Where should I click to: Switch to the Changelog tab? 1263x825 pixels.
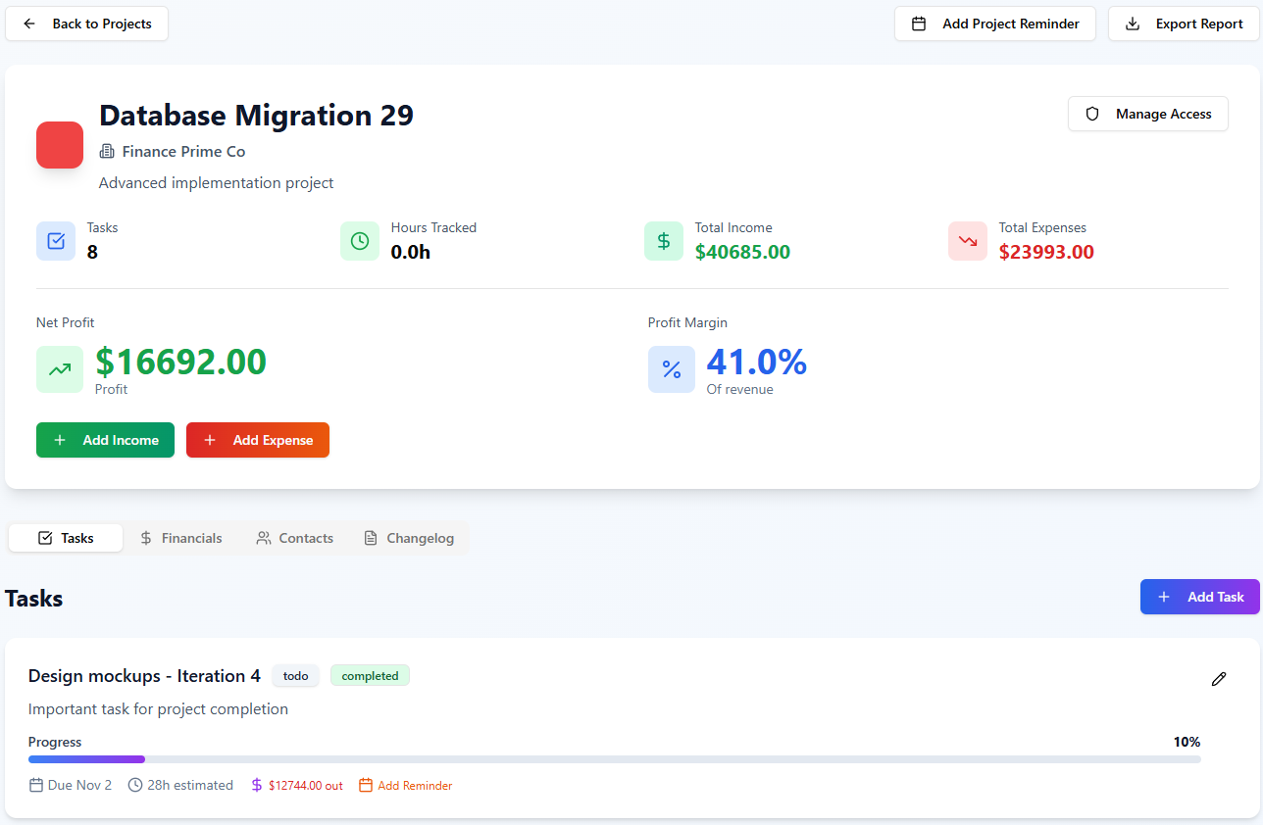409,538
